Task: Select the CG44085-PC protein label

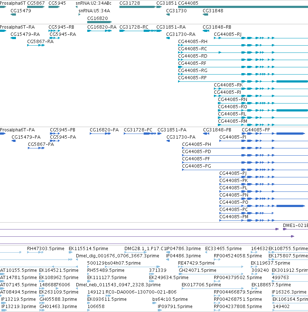Action: coord(233,210)
